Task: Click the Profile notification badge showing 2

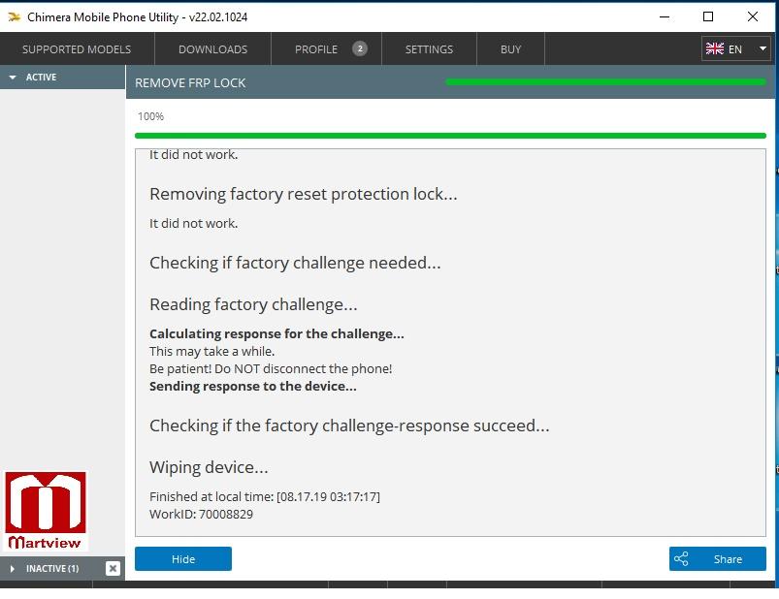Action: tap(360, 48)
